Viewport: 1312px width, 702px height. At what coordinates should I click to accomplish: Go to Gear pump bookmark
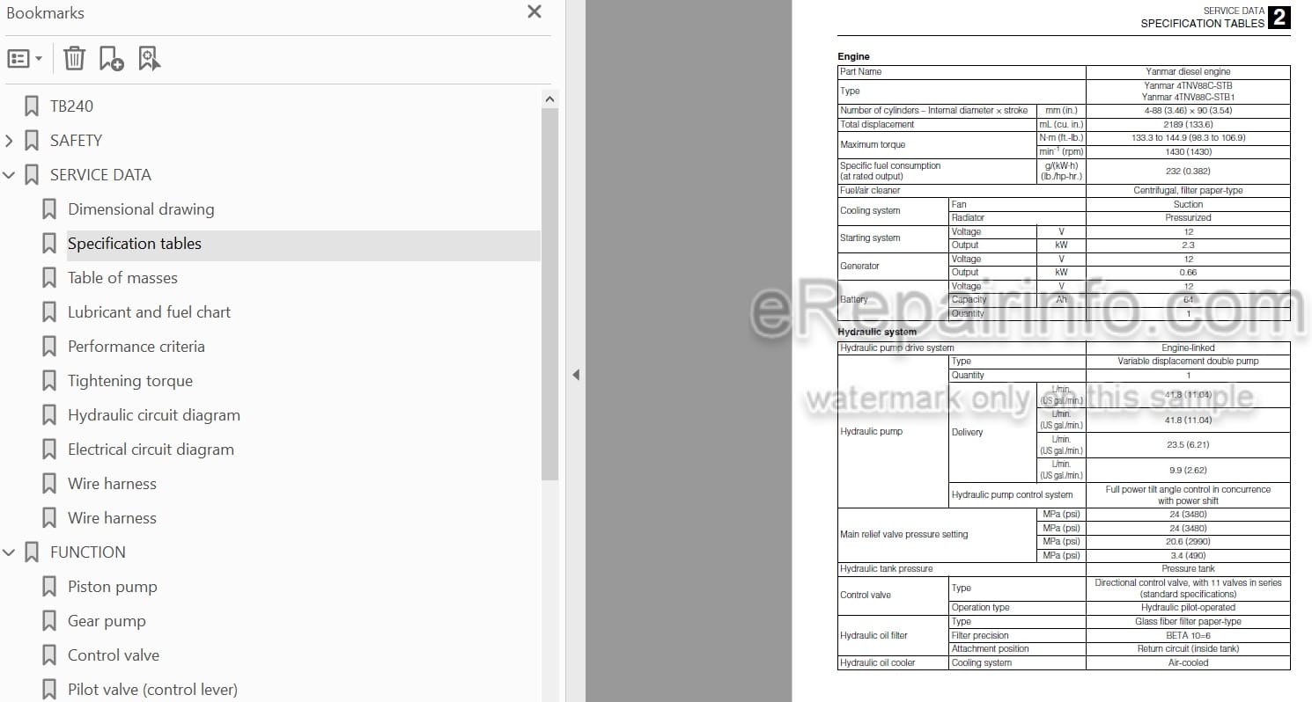[107, 621]
